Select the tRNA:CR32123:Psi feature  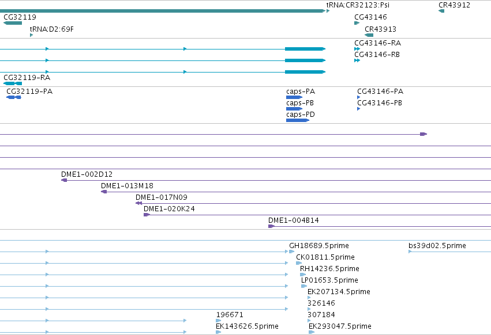pyautogui.click(x=328, y=11)
